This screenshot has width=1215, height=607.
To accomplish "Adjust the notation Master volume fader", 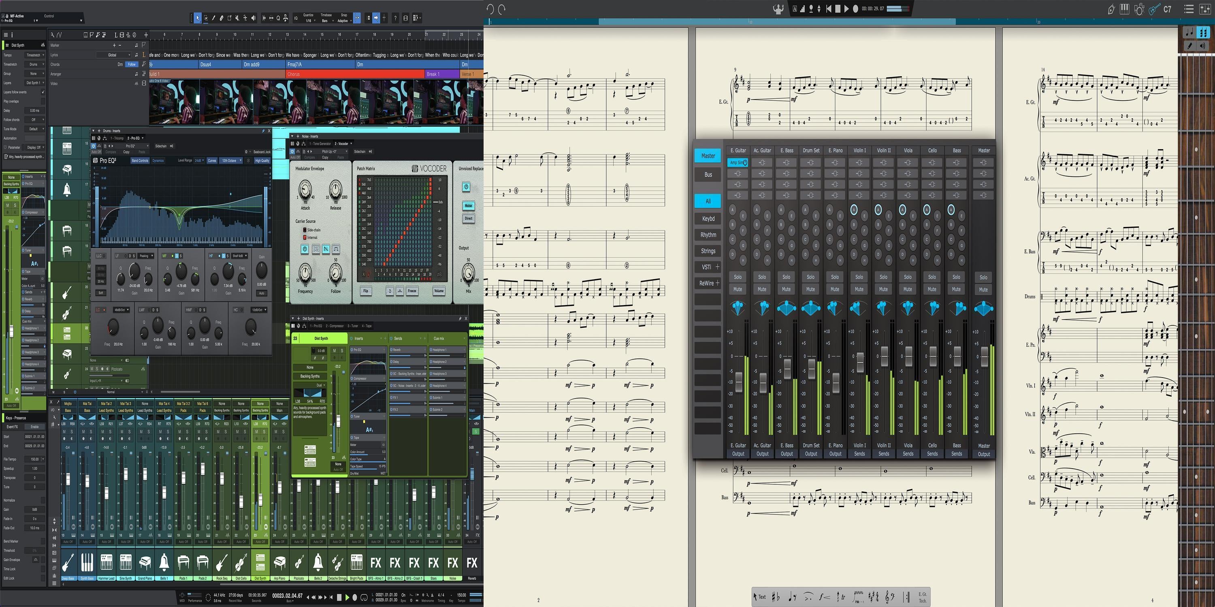I will click(985, 357).
